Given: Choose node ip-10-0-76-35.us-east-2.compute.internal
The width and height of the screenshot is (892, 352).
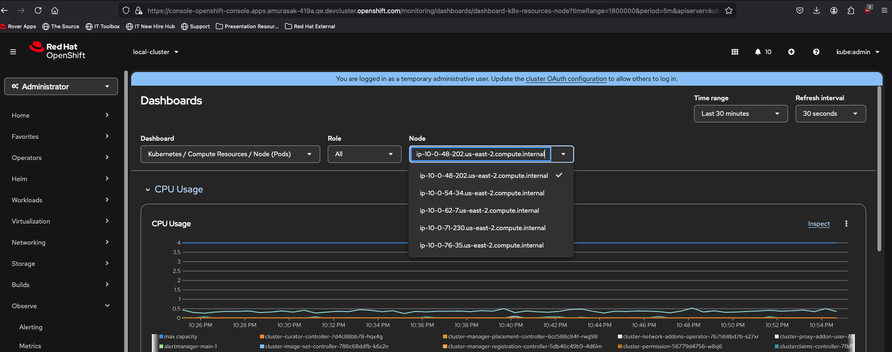Looking at the screenshot, I should [482, 245].
